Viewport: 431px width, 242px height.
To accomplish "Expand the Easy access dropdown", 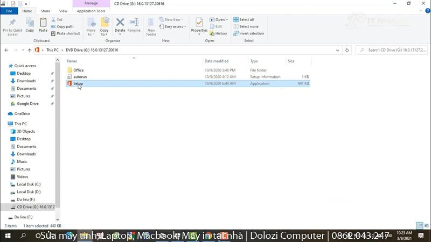I will (x=175, y=26).
